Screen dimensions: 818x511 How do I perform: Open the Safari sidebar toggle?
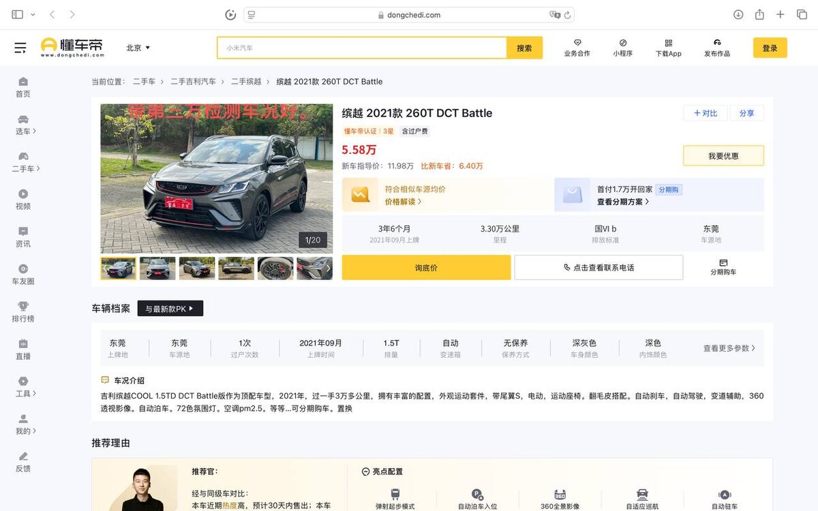tap(17, 14)
